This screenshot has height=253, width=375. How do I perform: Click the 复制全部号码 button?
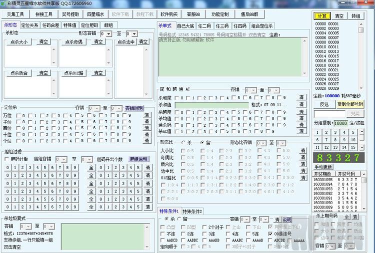[x=350, y=104]
